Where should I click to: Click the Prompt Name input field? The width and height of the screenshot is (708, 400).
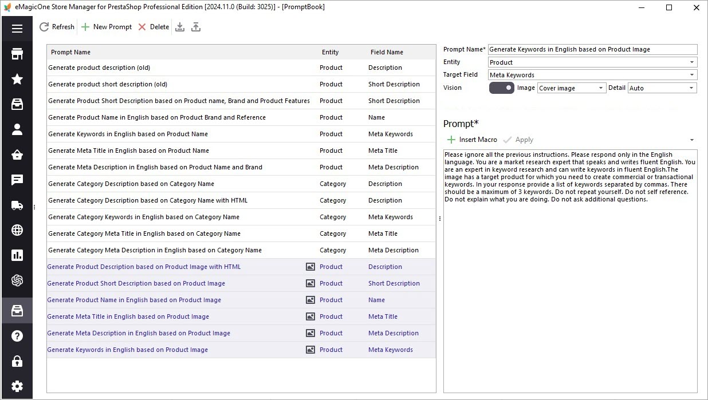pyautogui.click(x=593, y=49)
